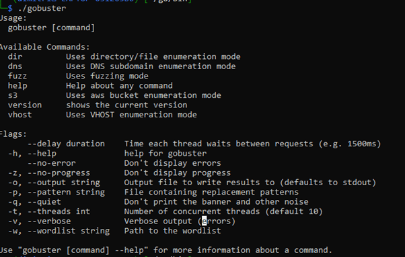Click the 'fuzz' command name

(17, 76)
